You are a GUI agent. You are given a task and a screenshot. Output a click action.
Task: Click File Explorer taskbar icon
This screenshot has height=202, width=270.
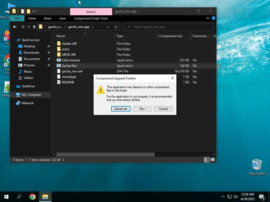click(x=45, y=197)
